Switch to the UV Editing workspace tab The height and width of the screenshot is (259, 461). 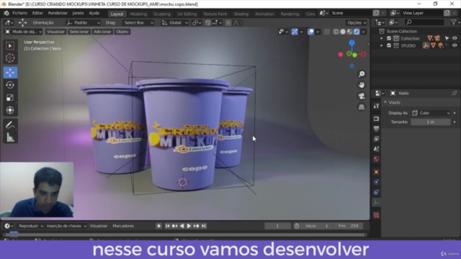pyautogui.click(x=187, y=14)
